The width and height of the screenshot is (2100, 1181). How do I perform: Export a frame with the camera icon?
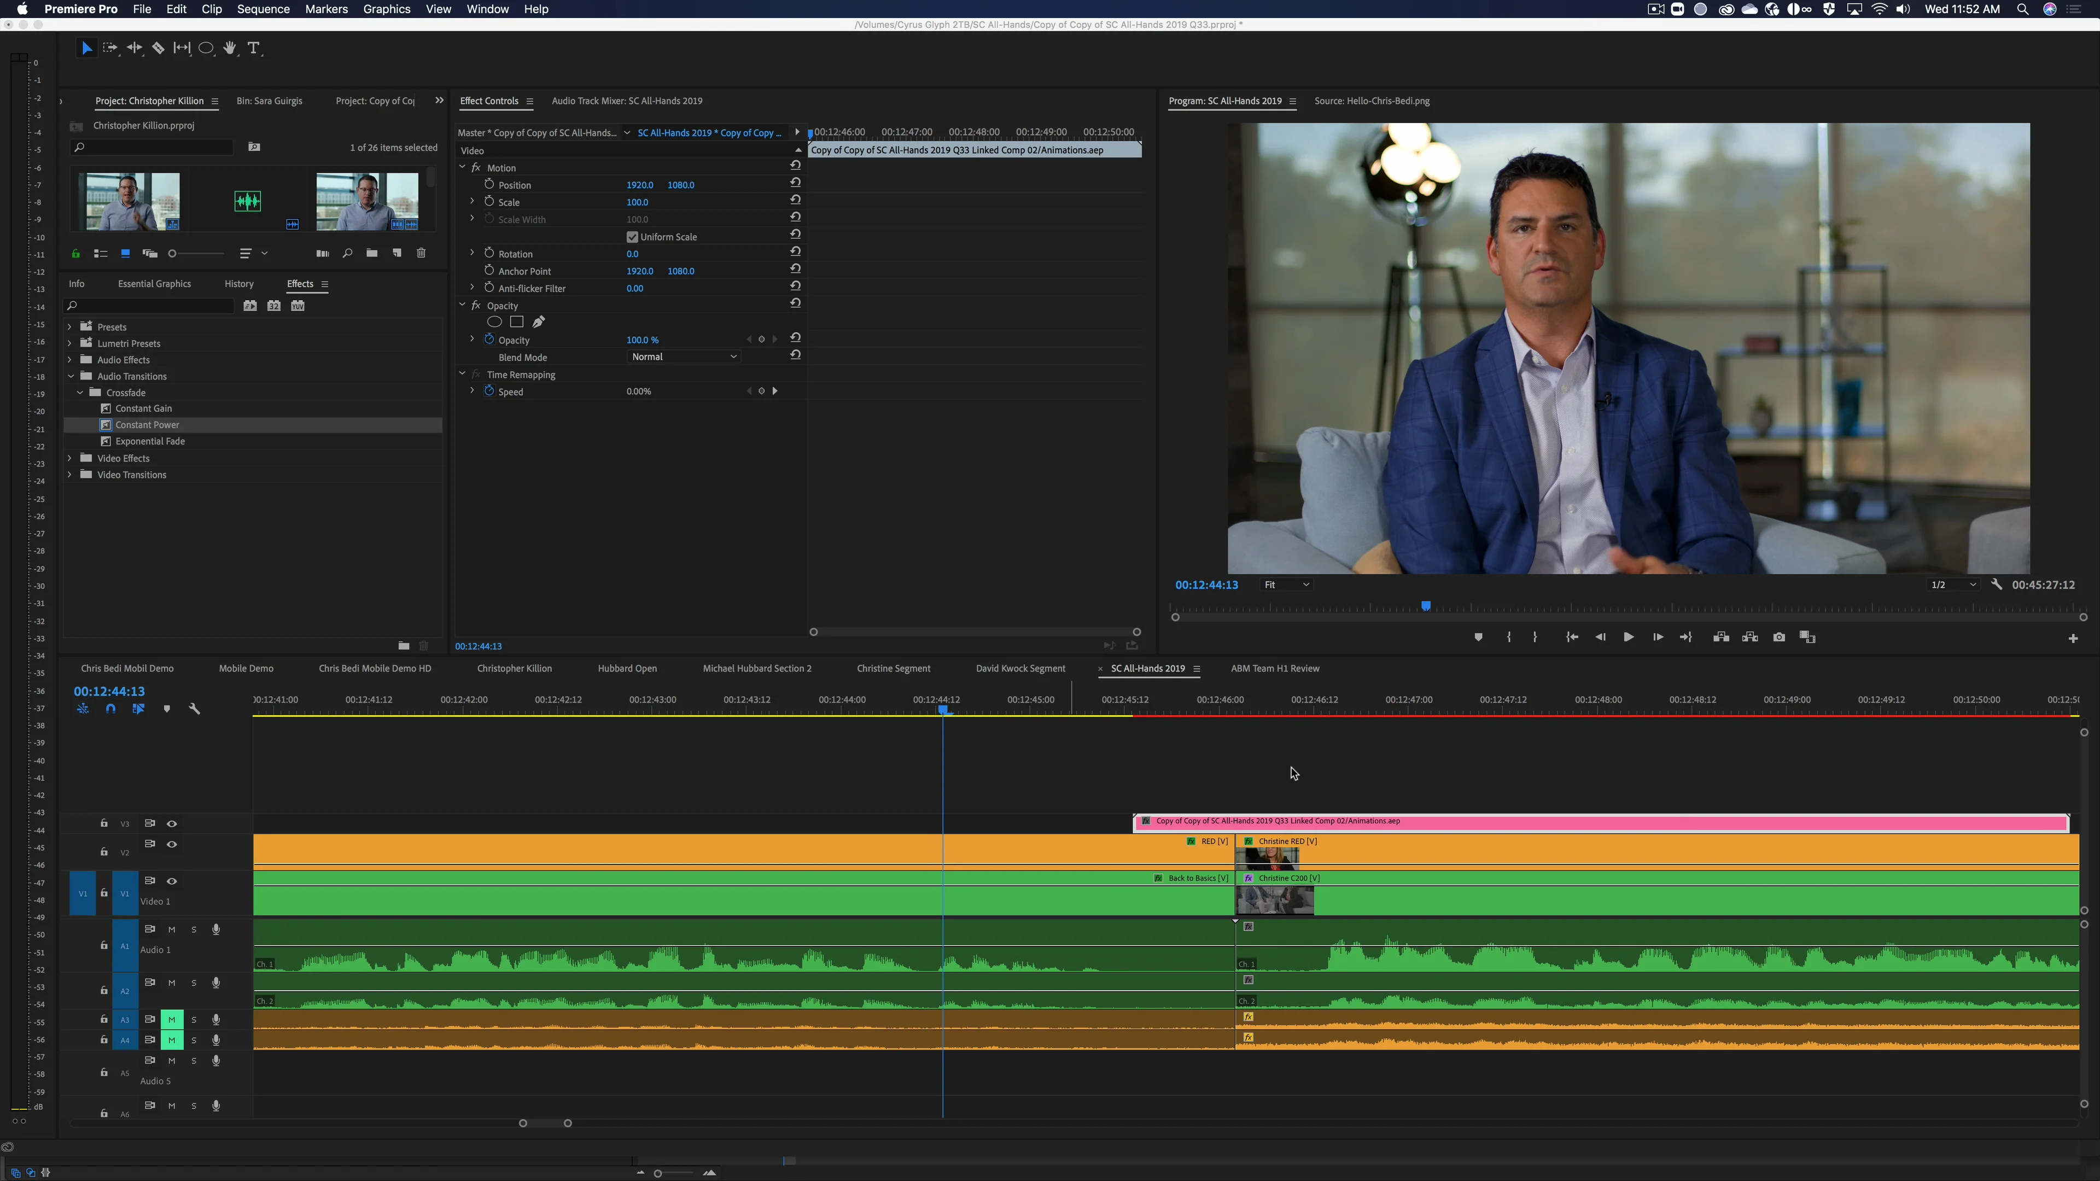pyautogui.click(x=1779, y=636)
